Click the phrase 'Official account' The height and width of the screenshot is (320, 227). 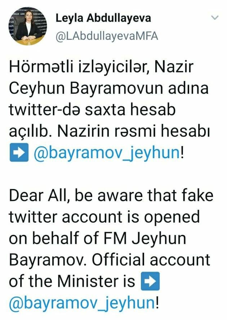(151, 260)
